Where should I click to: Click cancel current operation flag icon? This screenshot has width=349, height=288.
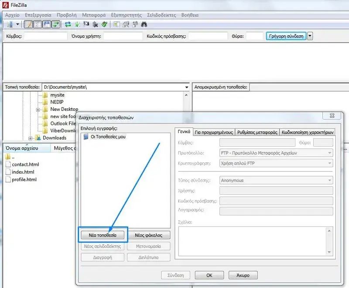point(86,24)
